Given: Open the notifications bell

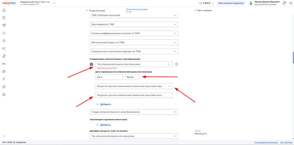Looking at the screenshot, I should coord(284,3).
